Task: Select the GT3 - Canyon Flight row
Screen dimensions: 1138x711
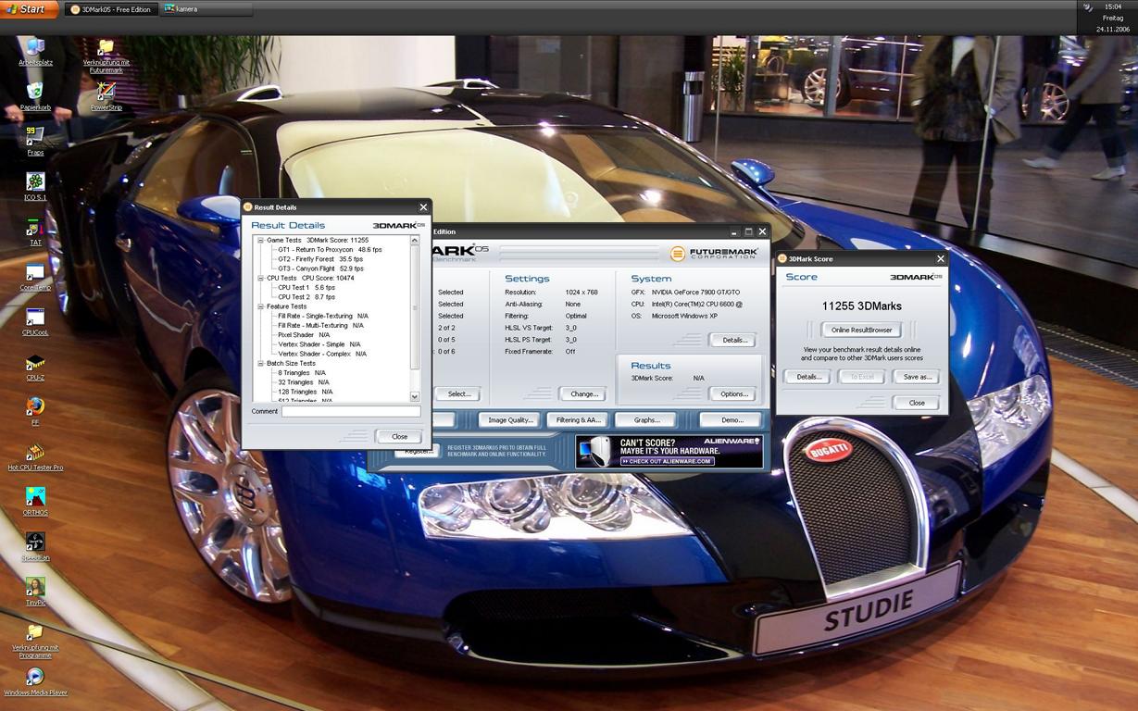Action: [x=320, y=268]
